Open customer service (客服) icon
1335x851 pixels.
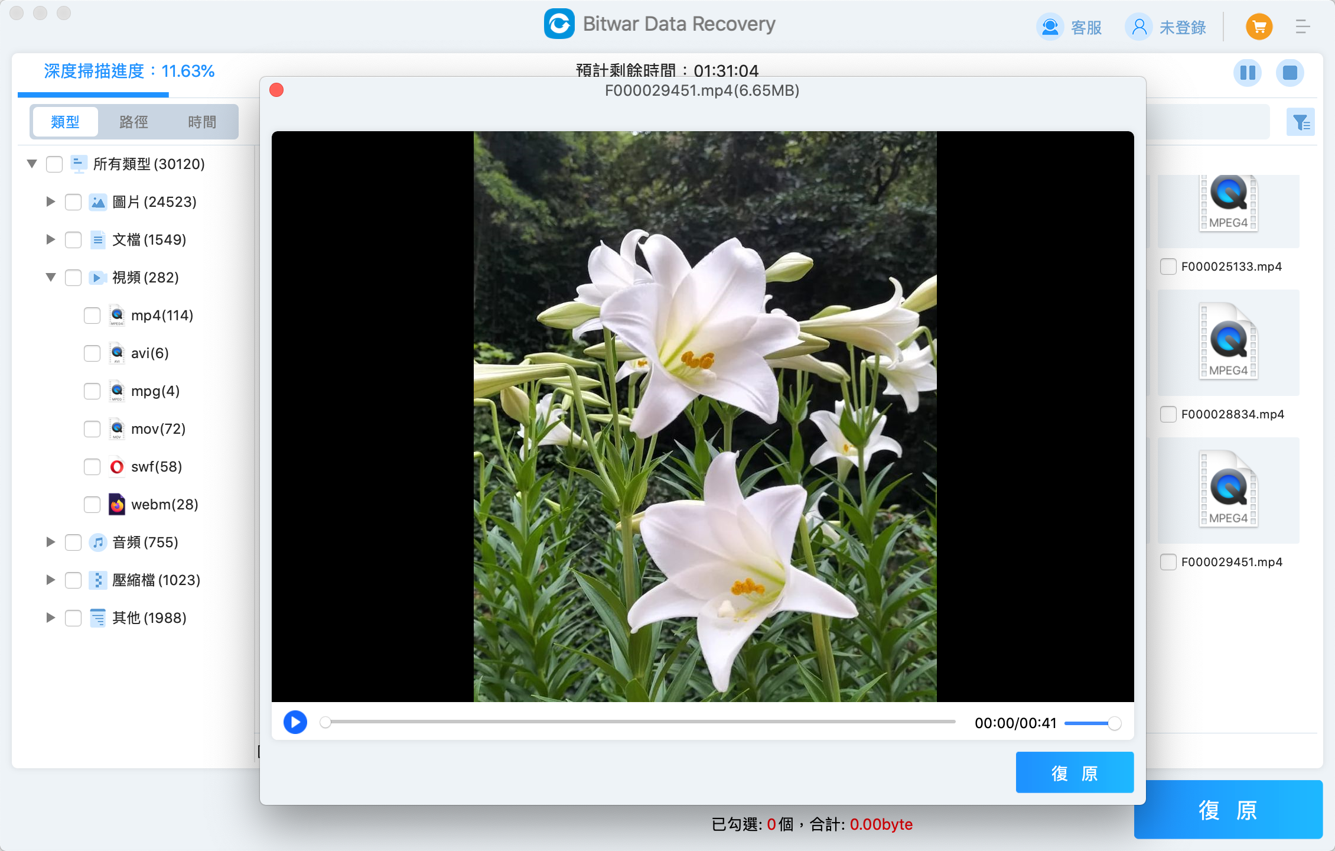tap(1050, 27)
